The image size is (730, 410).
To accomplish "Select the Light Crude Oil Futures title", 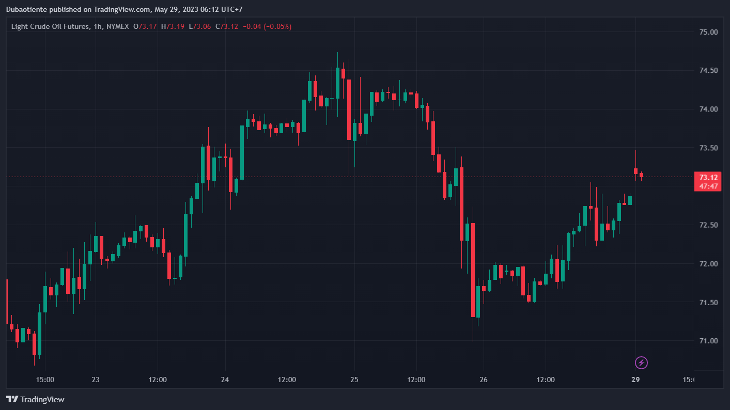I will pyautogui.click(x=51, y=26).
